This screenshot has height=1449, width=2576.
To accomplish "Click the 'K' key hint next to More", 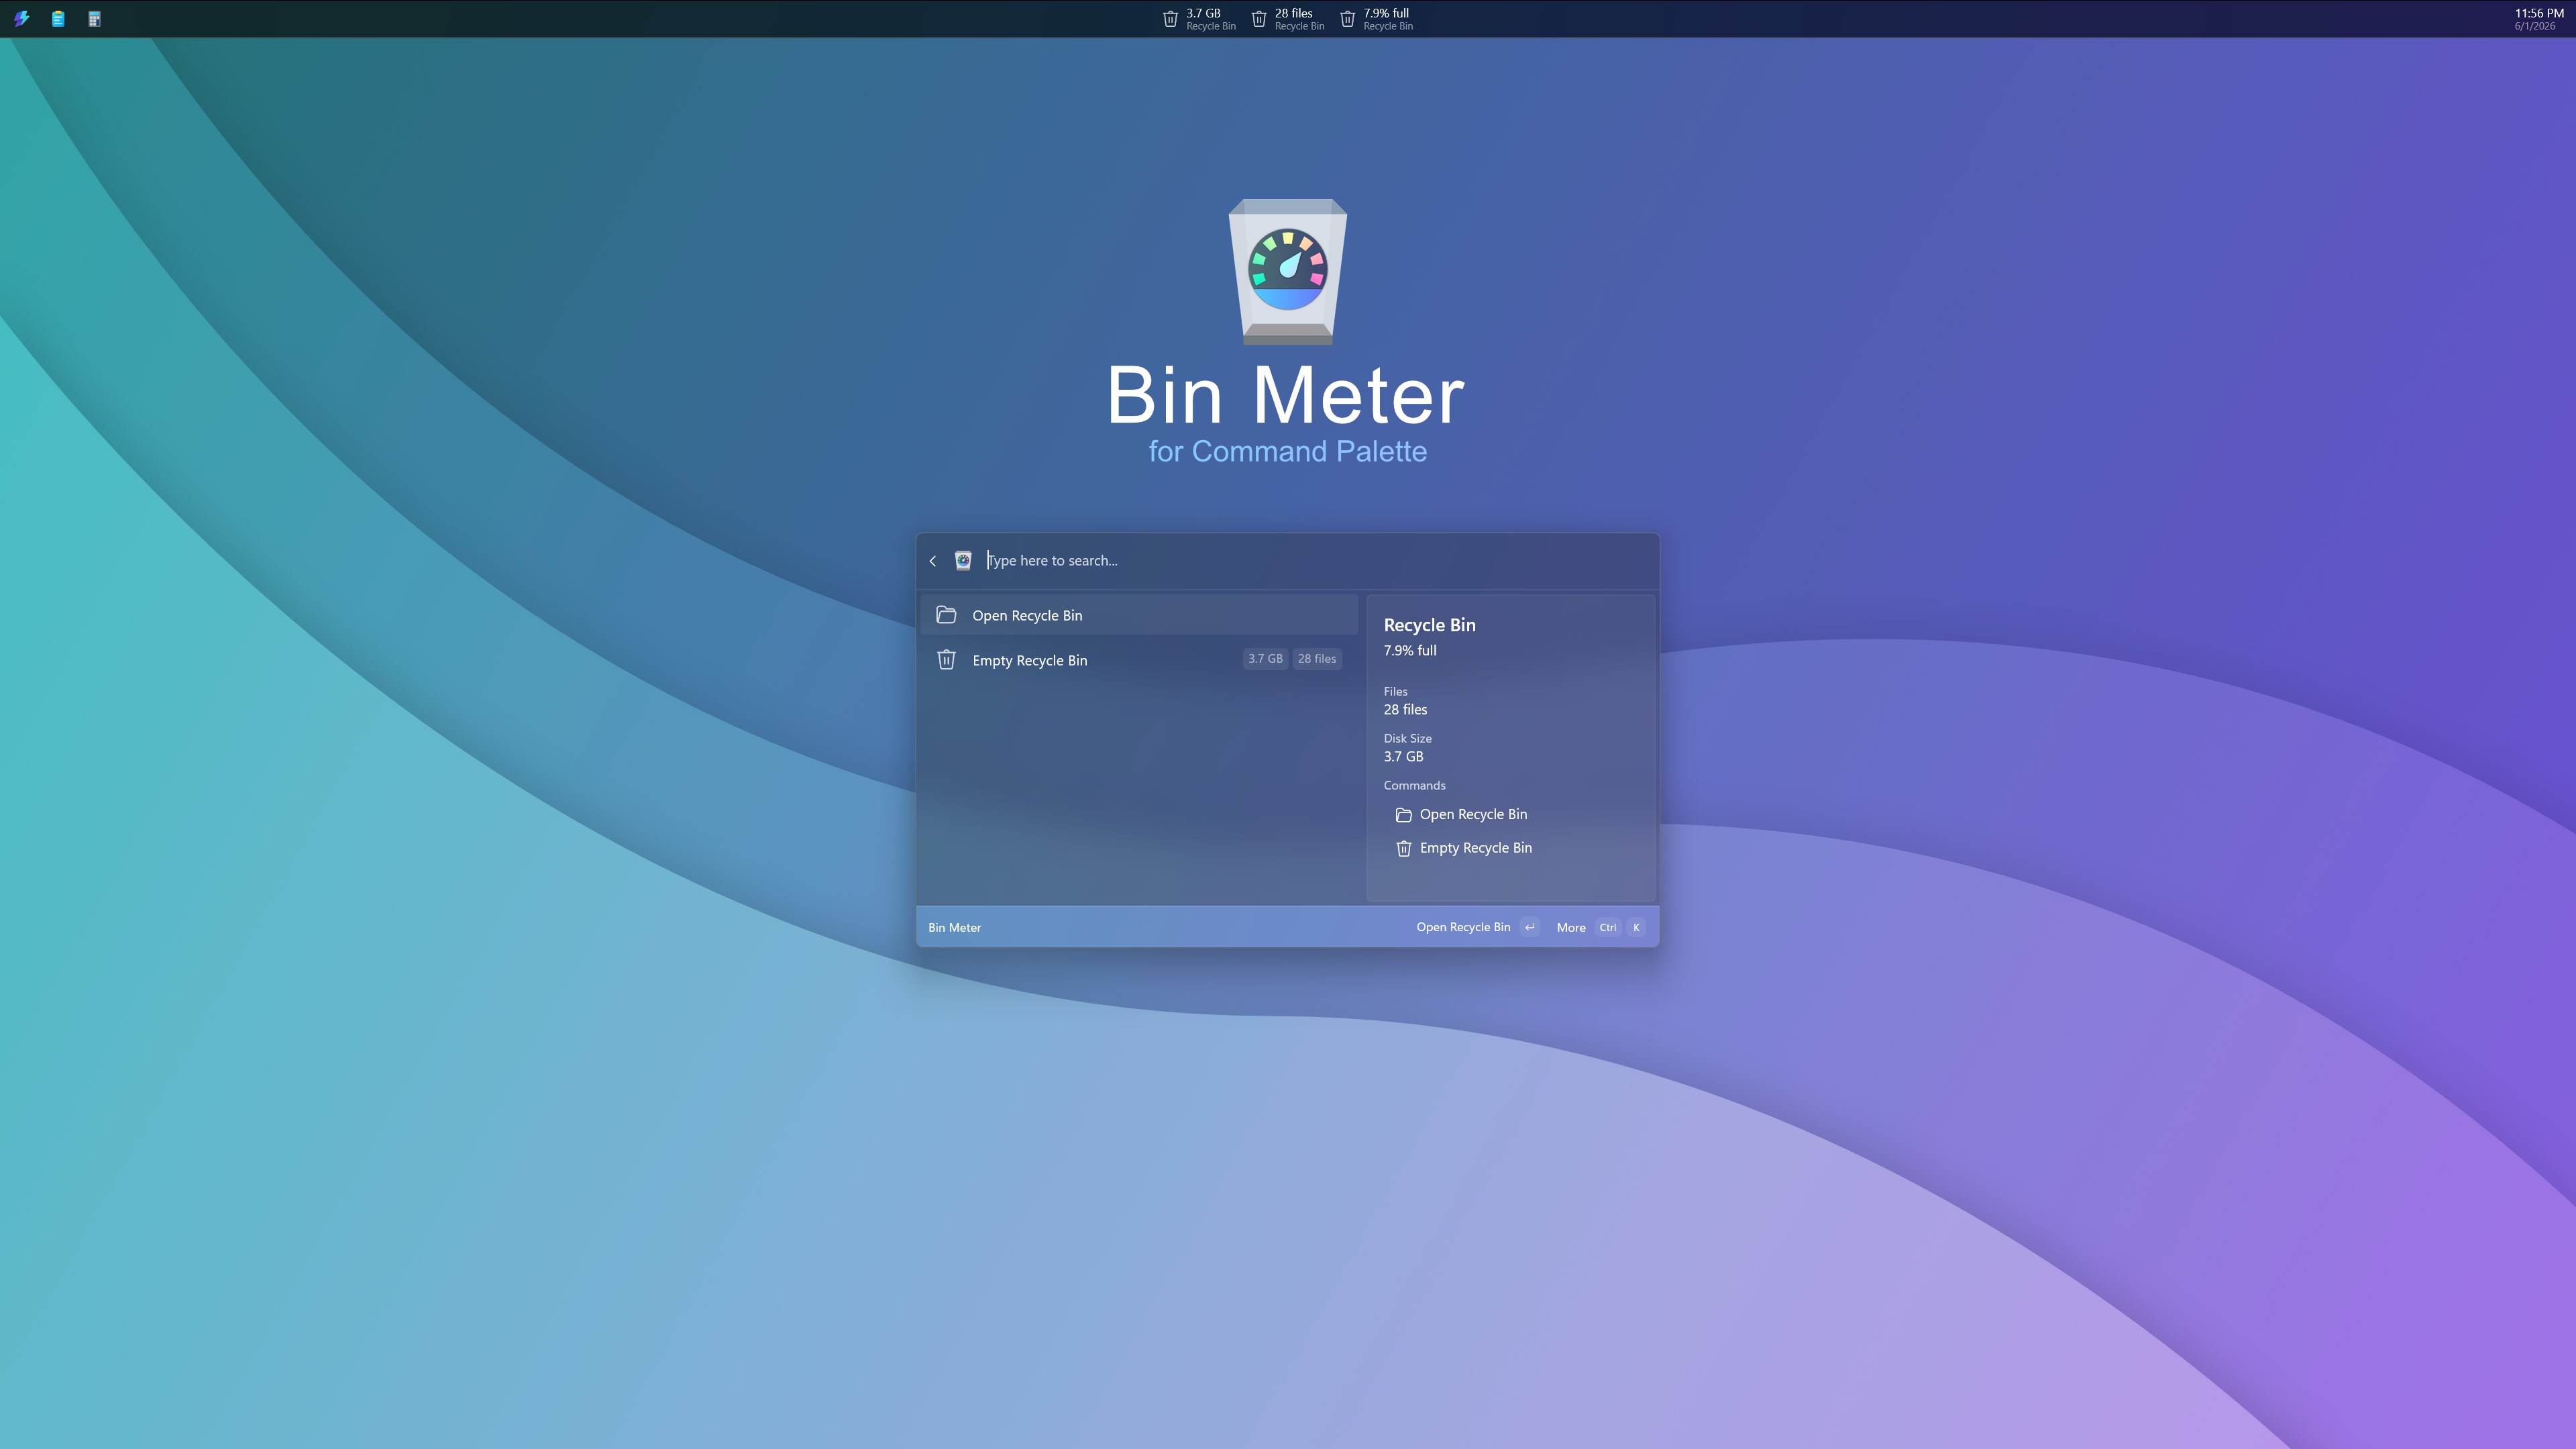I will [x=1635, y=927].
